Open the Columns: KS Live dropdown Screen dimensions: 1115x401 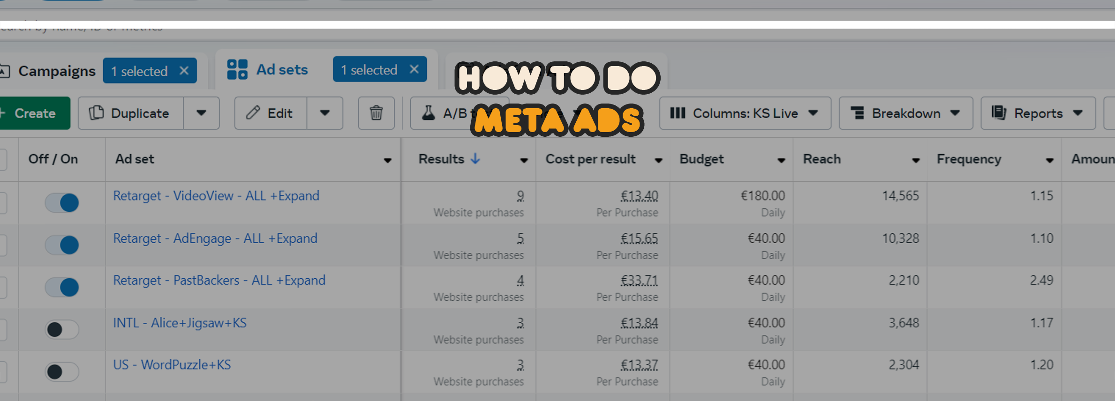tap(745, 113)
